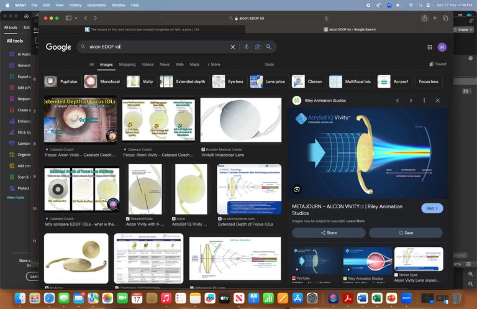Open Adobe Acrobat in Dock
This screenshot has width=477, height=309.
348,298
